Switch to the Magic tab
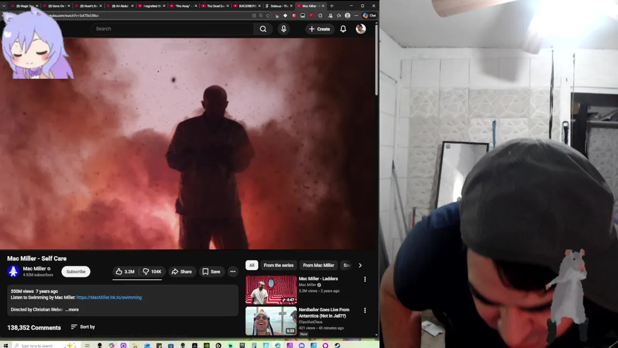 pyautogui.click(x=24, y=6)
